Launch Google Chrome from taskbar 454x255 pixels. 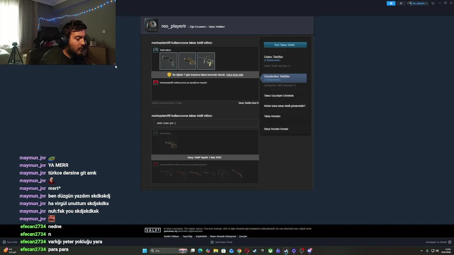click(239, 251)
